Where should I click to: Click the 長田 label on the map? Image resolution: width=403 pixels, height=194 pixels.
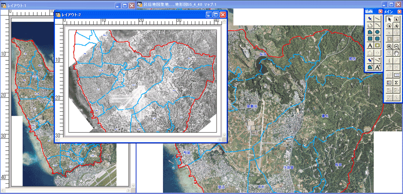338,165
